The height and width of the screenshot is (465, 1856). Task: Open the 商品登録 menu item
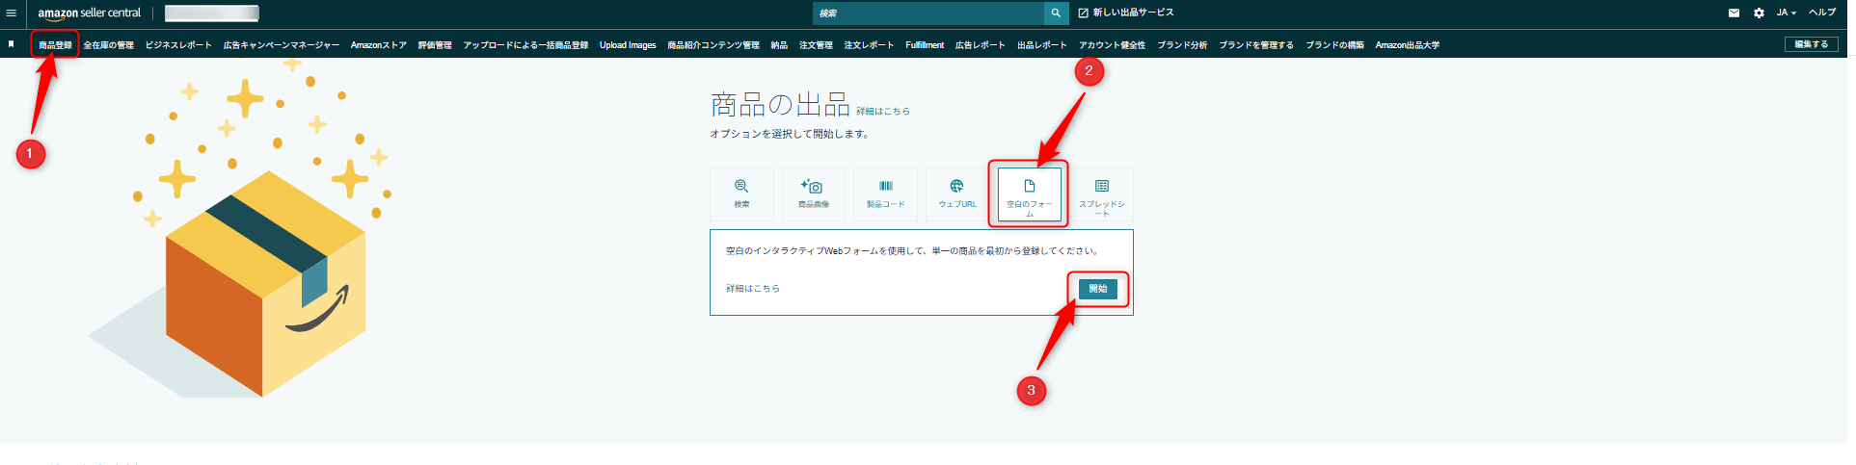[x=55, y=45]
